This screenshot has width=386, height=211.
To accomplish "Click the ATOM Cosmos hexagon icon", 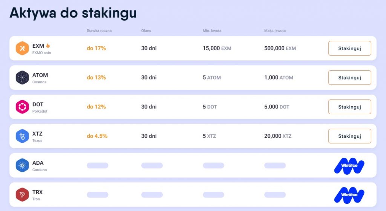I will point(22,78).
